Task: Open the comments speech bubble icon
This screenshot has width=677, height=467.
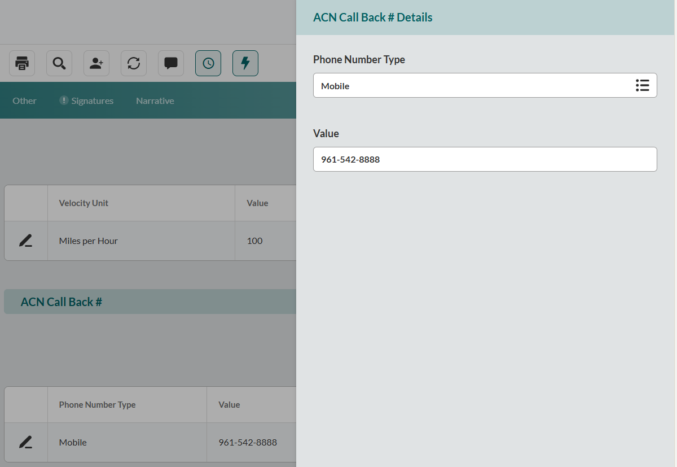Action: click(x=171, y=63)
